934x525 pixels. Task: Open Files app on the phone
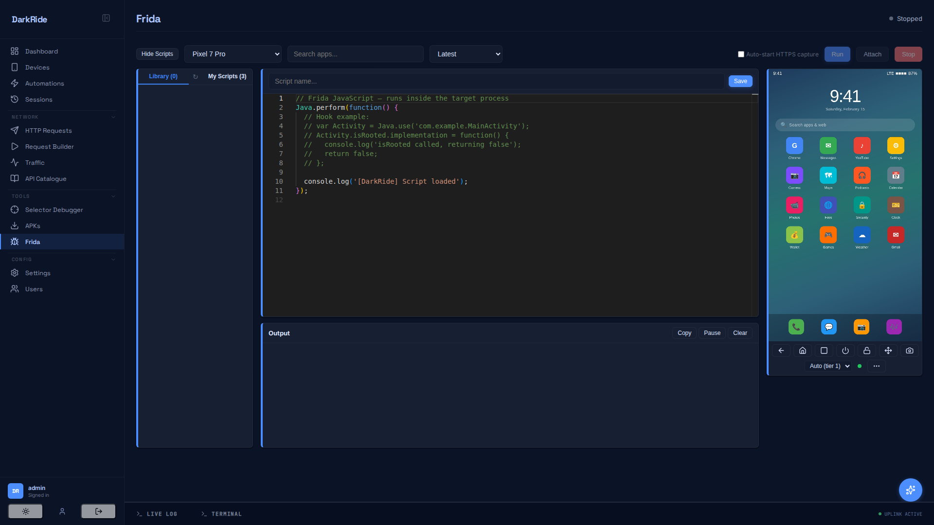[828, 205]
